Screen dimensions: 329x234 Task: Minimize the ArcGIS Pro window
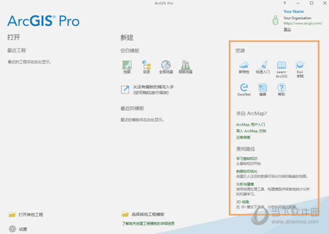pos(298,3)
